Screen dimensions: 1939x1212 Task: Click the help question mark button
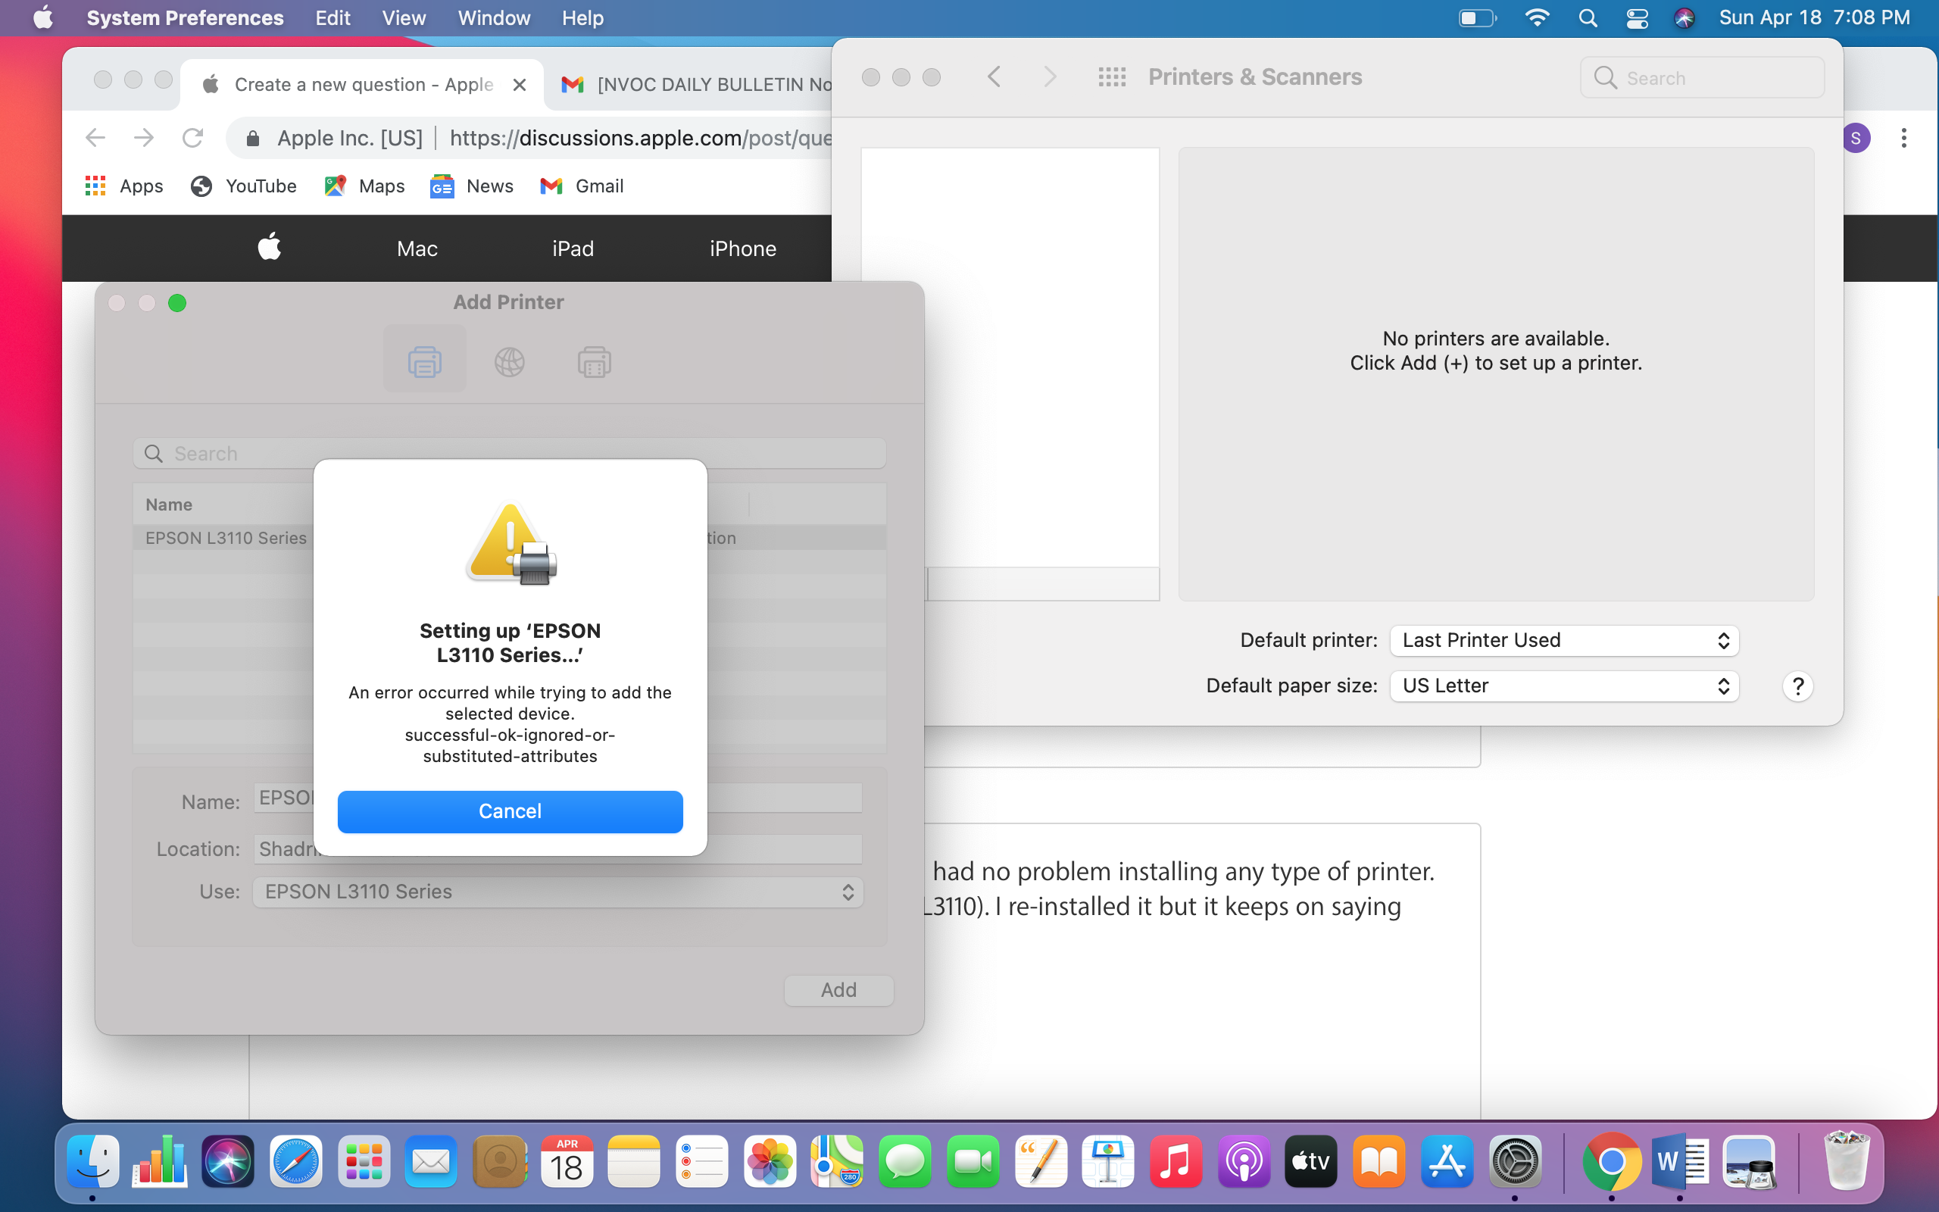[x=1797, y=686]
